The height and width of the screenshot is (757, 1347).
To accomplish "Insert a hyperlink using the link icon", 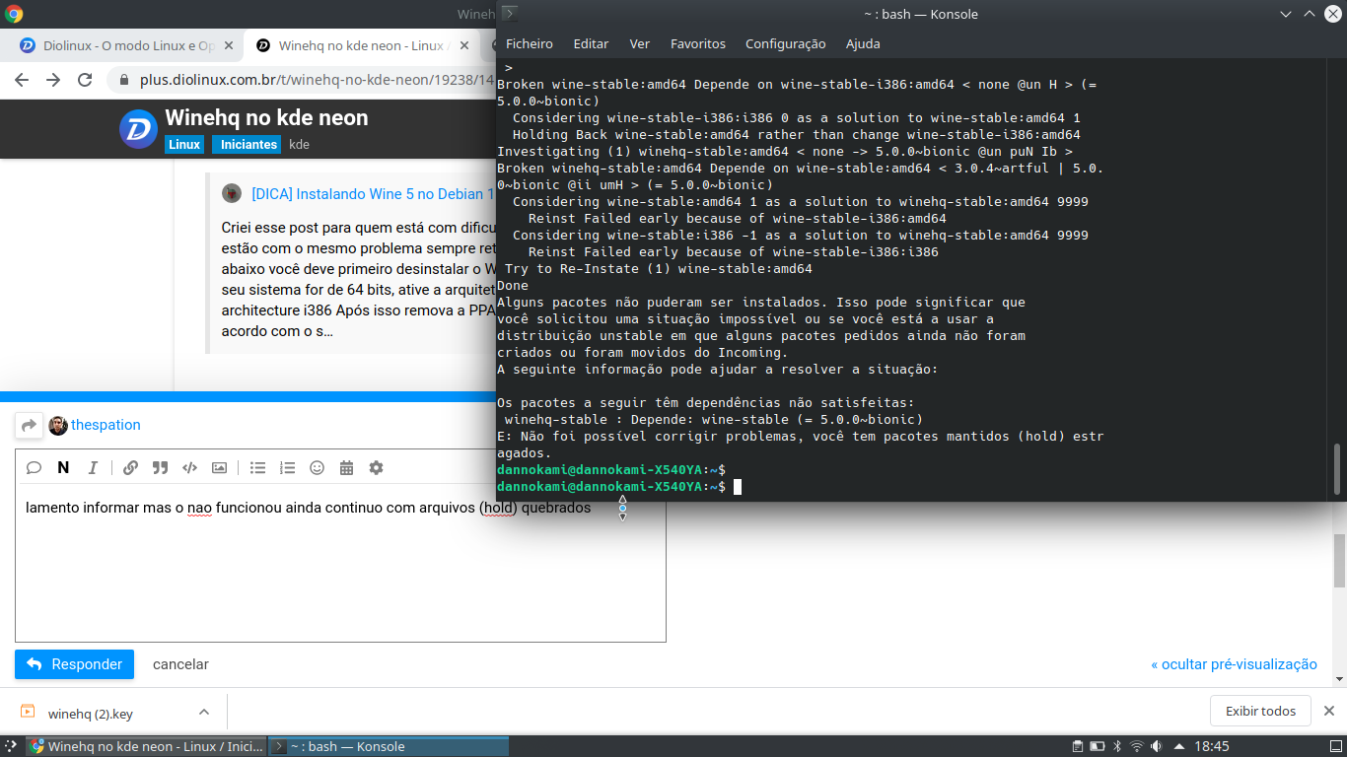I will point(130,468).
